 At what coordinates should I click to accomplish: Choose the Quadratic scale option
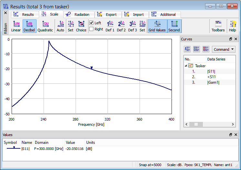click(x=45, y=26)
